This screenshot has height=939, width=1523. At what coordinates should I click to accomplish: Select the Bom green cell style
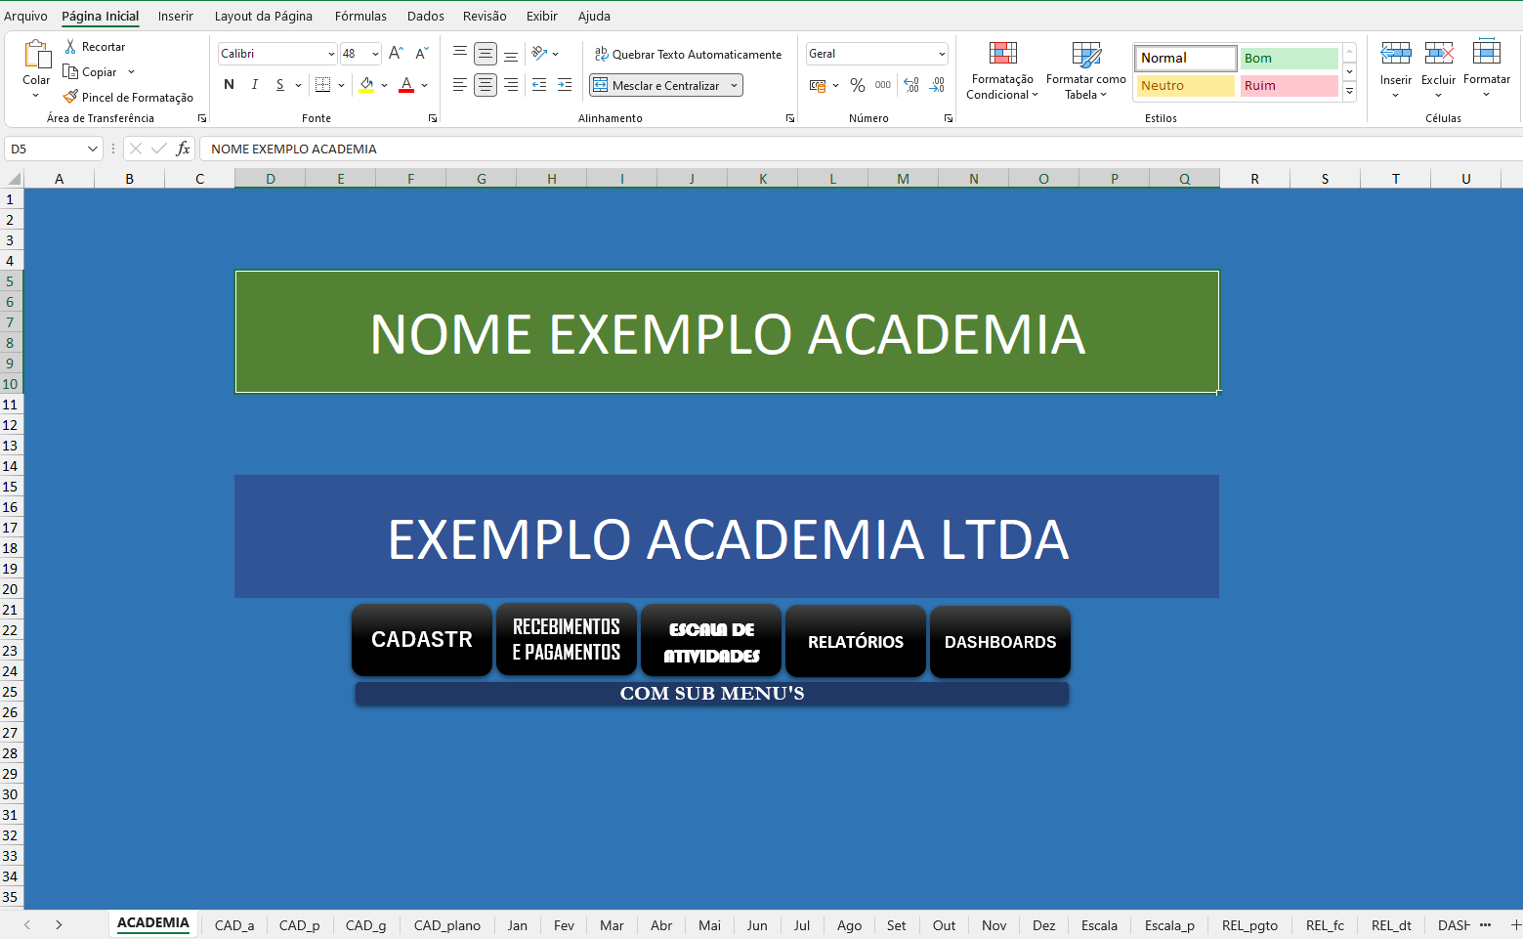coord(1288,59)
